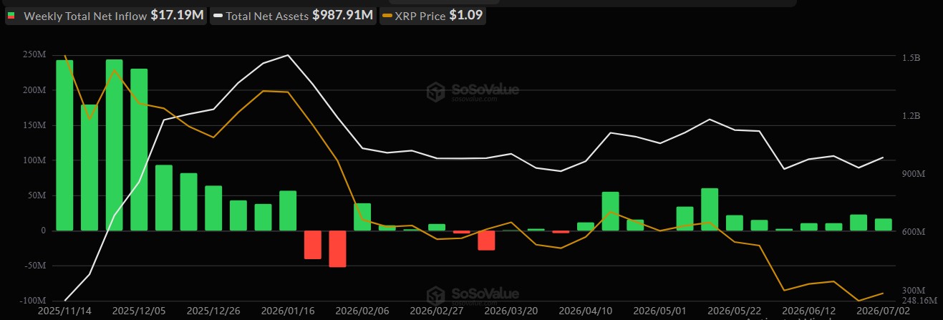
Task: Click the 1.2B right axis label
Action: [911, 116]
